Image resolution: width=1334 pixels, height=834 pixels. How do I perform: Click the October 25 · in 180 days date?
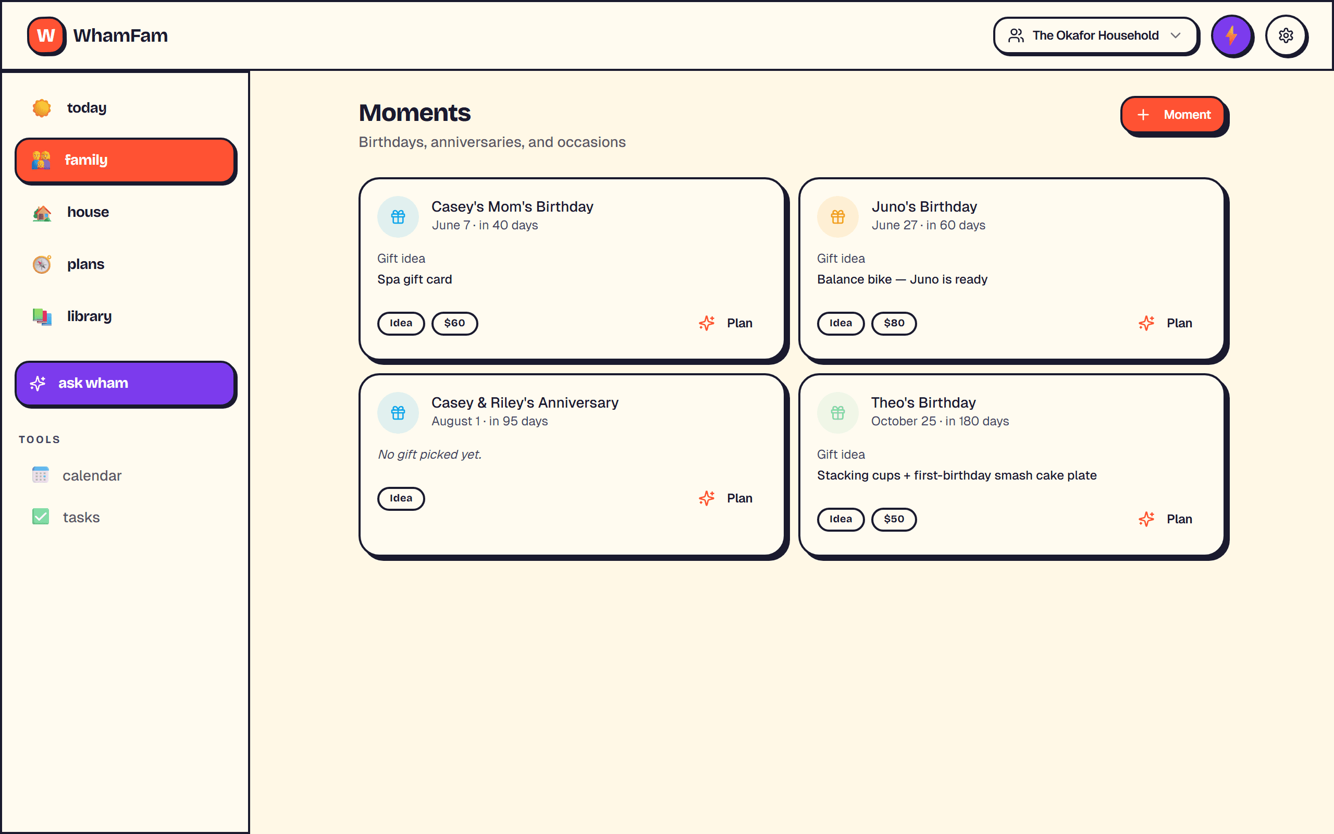point(940,421)
